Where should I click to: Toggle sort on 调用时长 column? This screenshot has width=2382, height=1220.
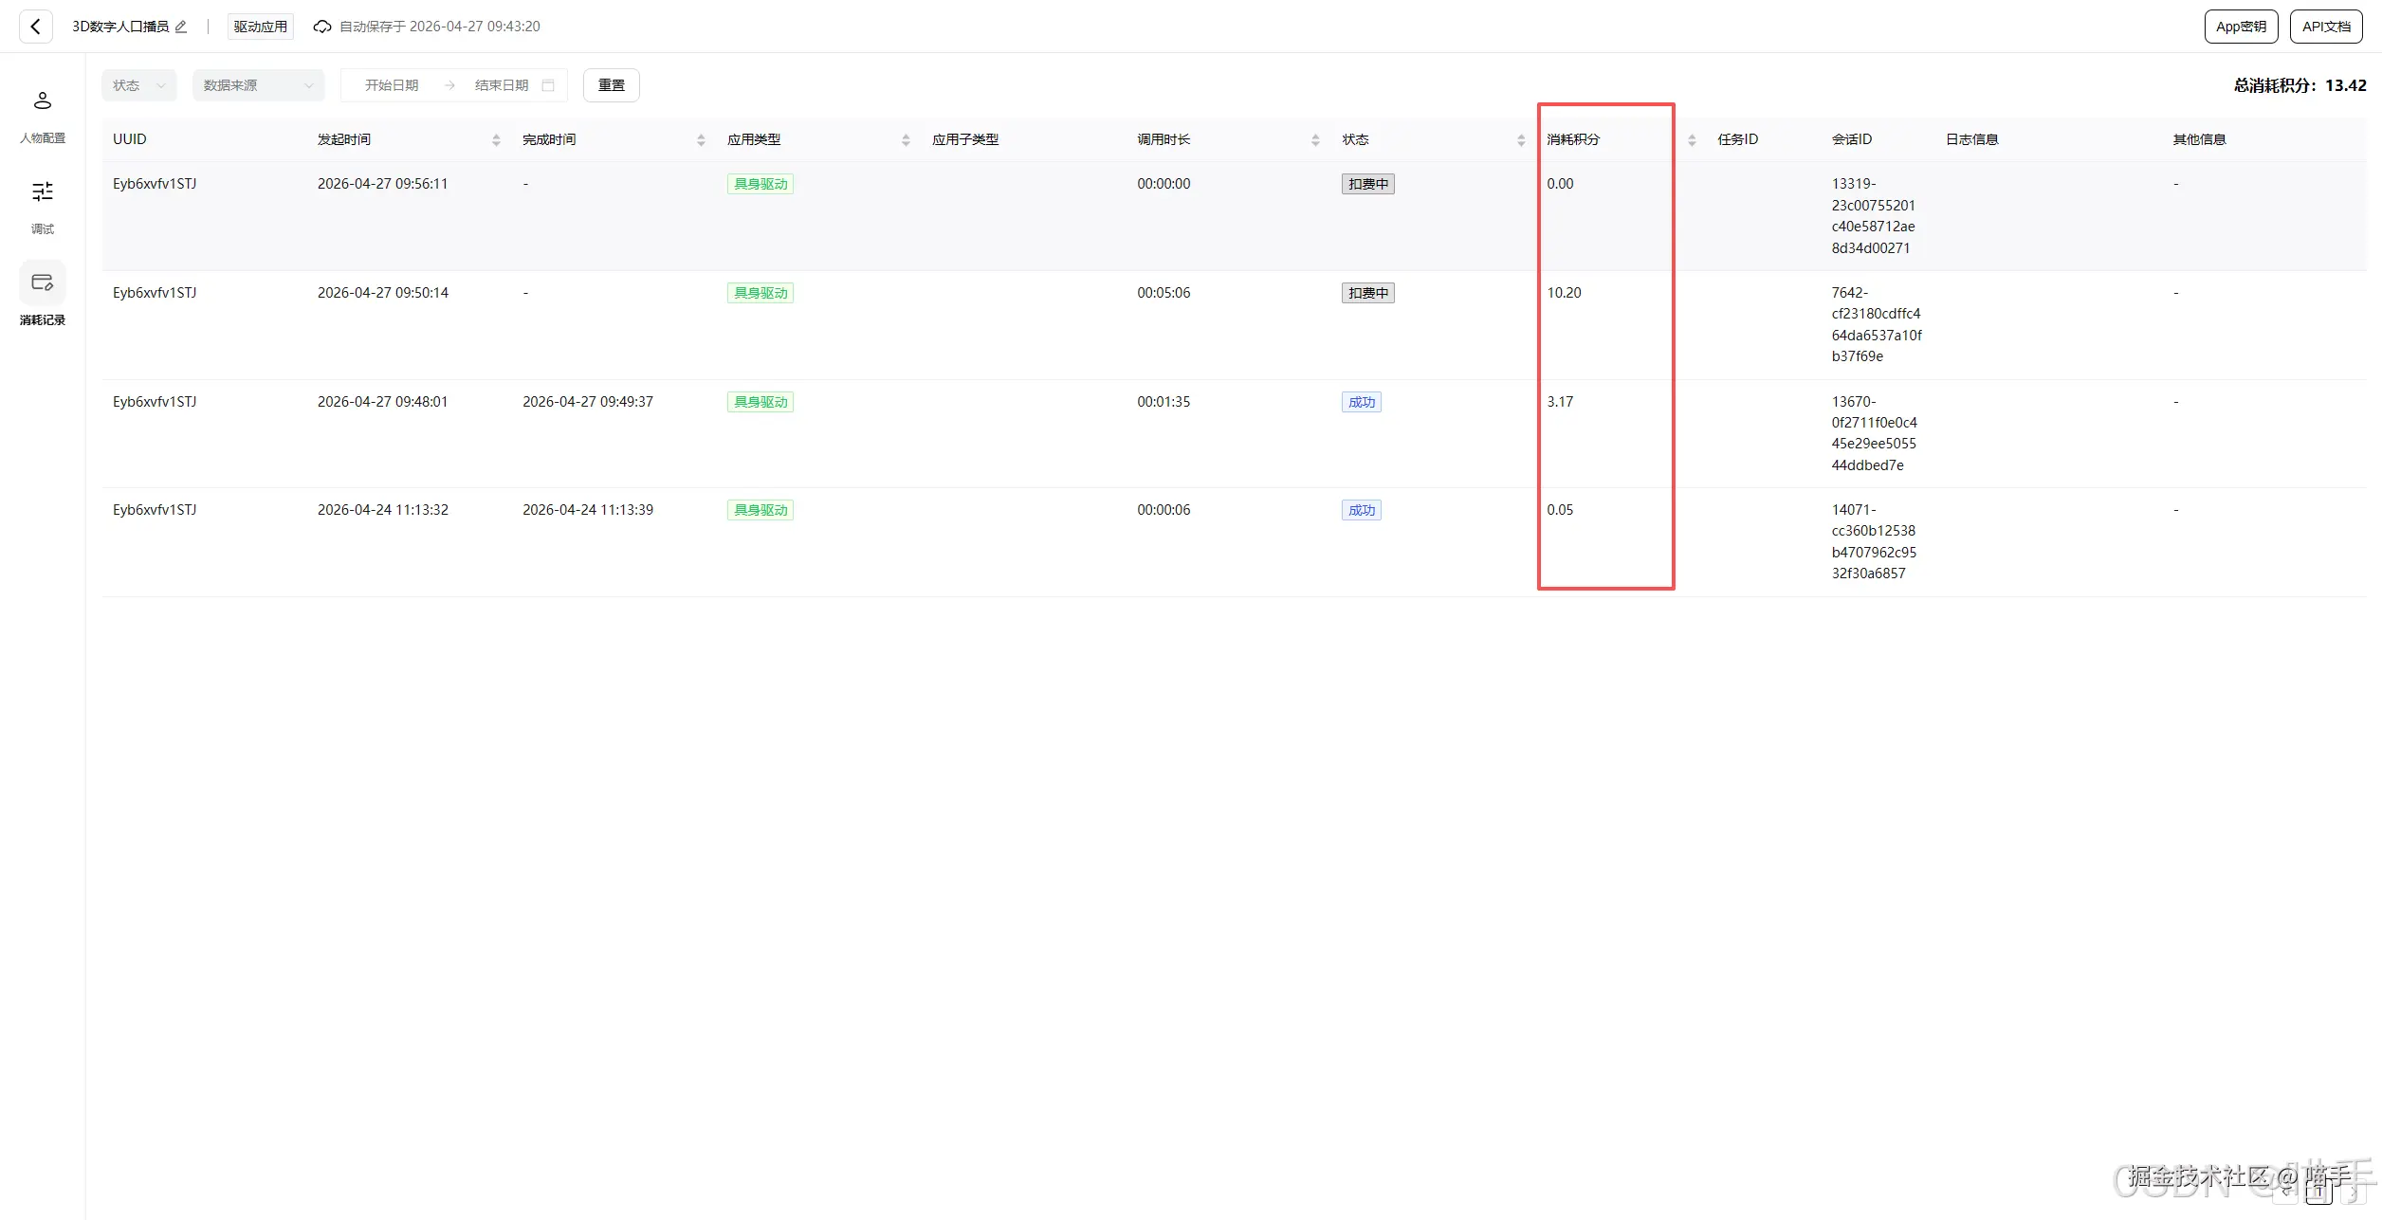1315,140
